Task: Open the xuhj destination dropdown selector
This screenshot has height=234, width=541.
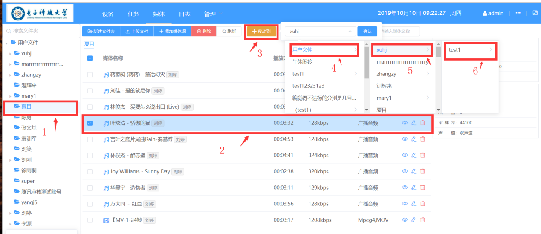Action: pyautogui.click(x=320, y=31)
